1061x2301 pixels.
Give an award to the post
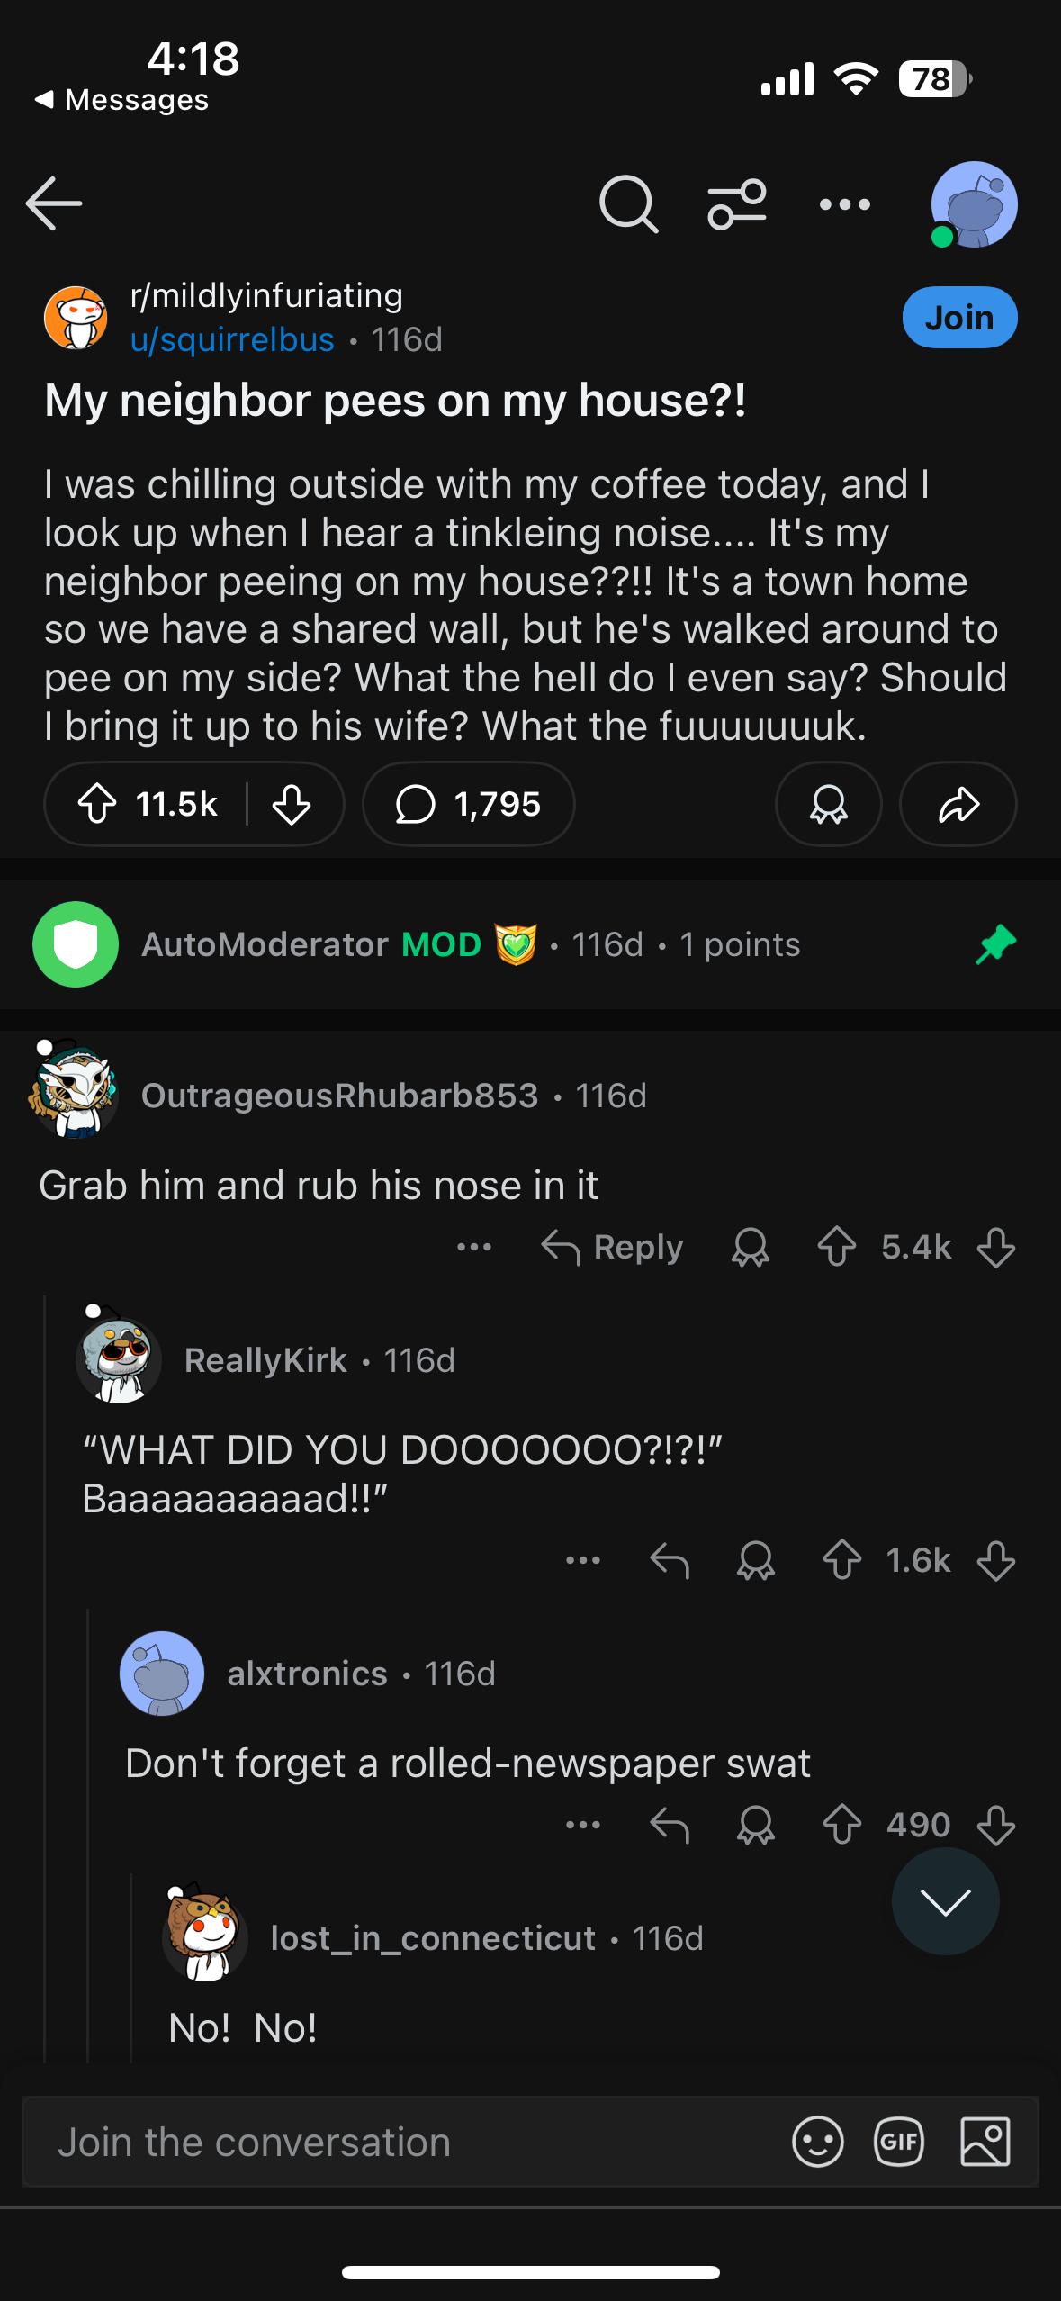coord(828,804)
